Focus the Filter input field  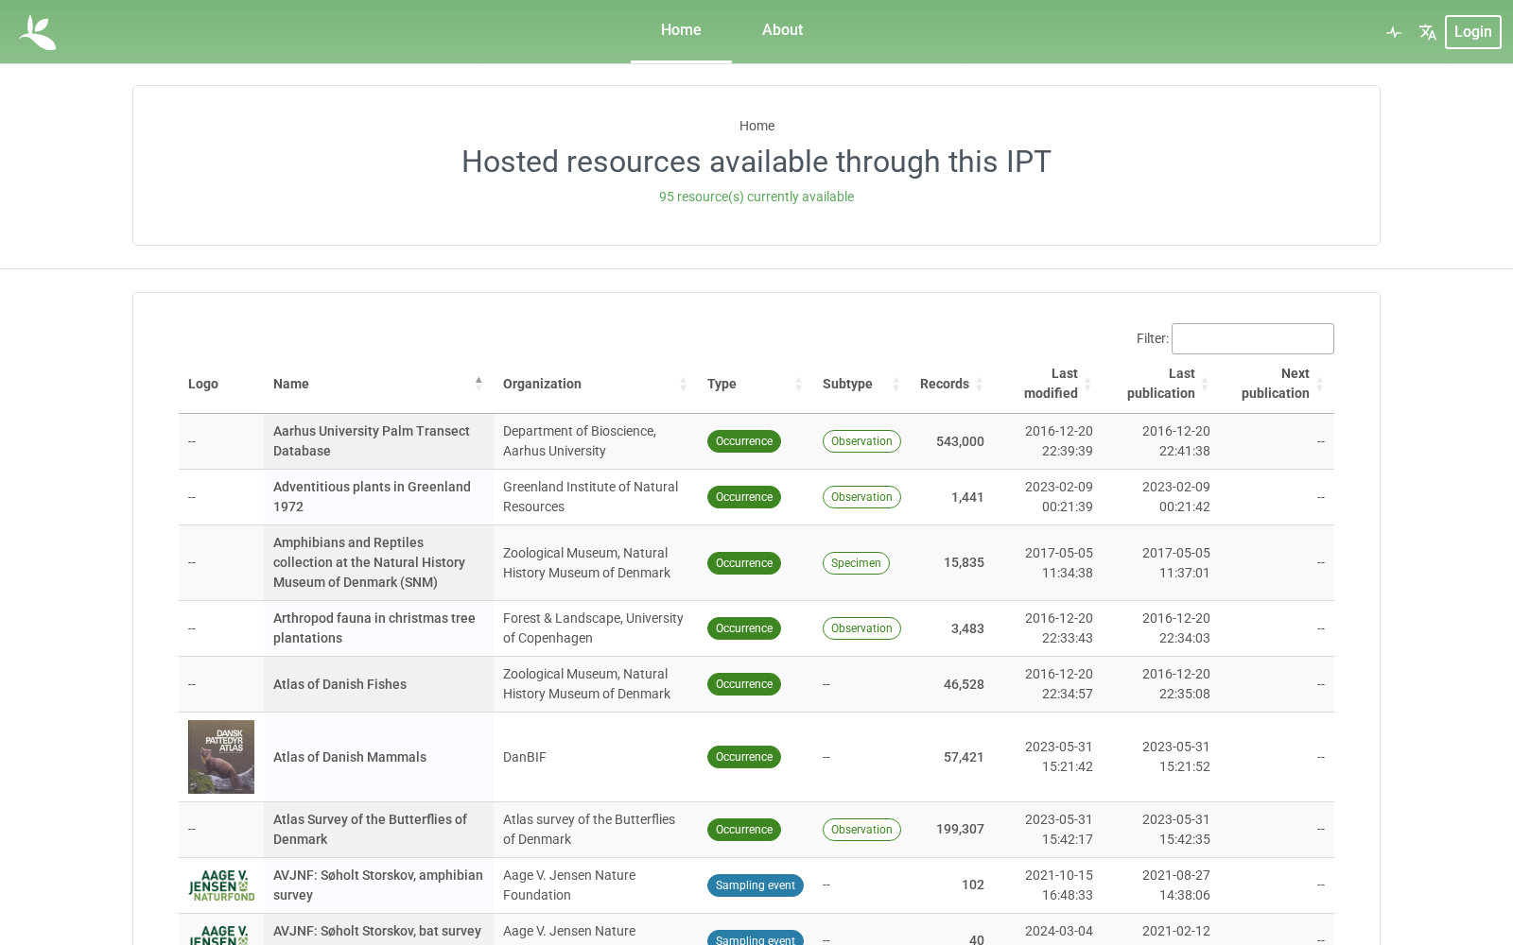coord(1252,338)
